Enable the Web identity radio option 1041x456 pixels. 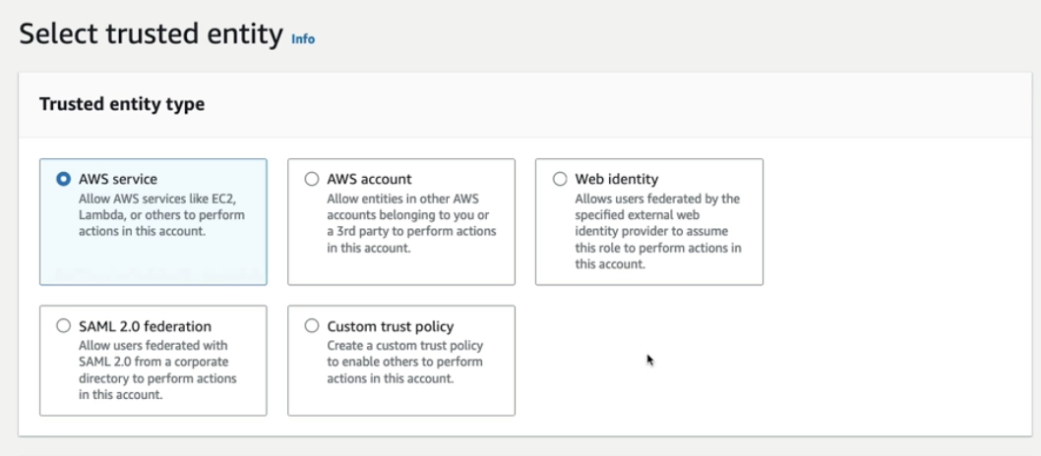[x=560, y=179]
